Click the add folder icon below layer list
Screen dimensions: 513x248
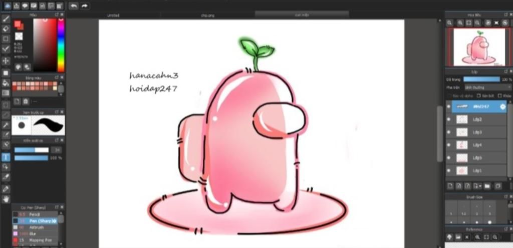487,186
